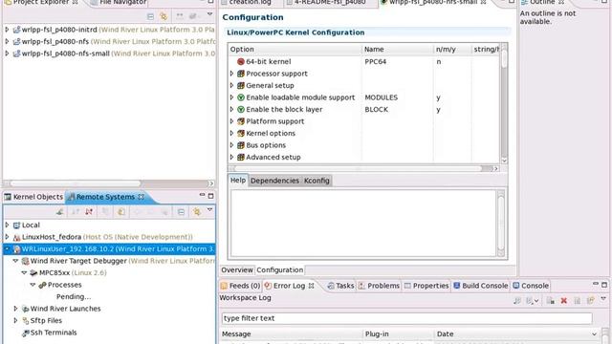612x344 pixels.
Task: Click Advanced setup icon
Action: point(241,157)
